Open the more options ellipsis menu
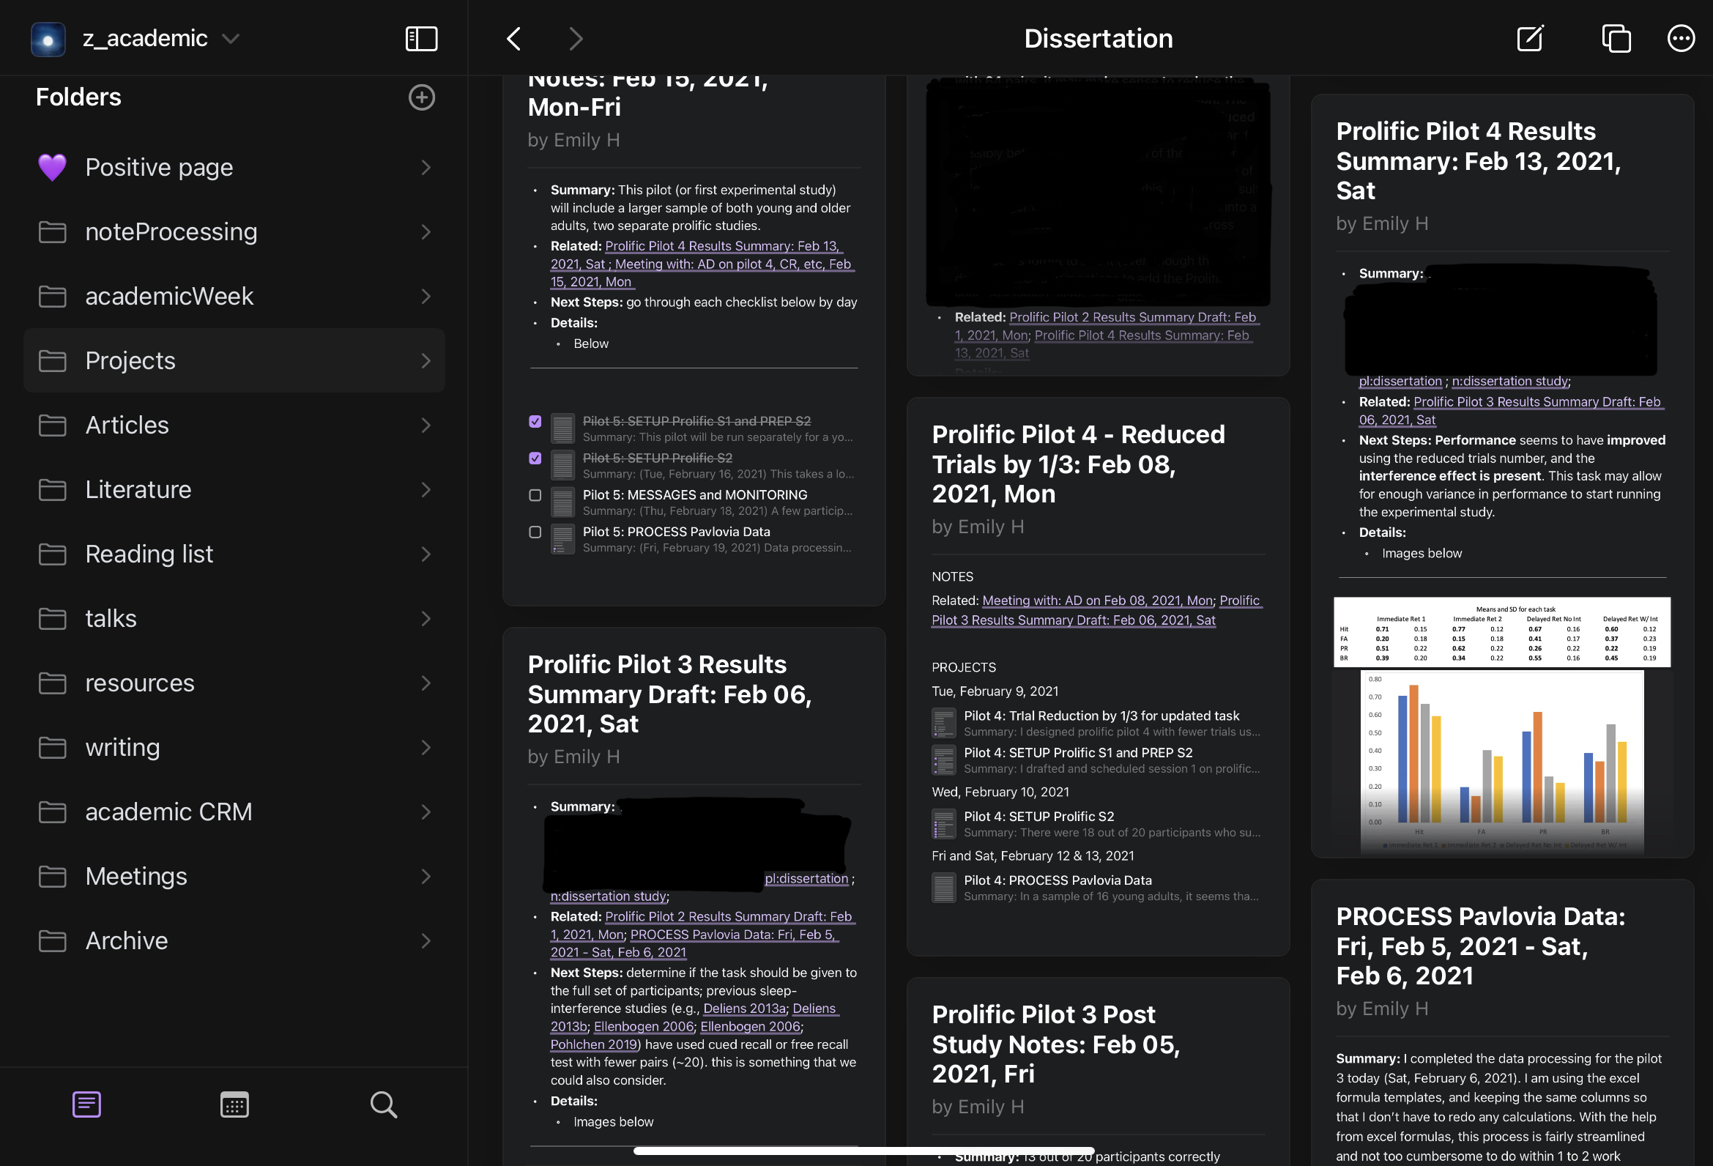The width and height of the screenshot is (1713, 1166). [x=1681, y=38]
